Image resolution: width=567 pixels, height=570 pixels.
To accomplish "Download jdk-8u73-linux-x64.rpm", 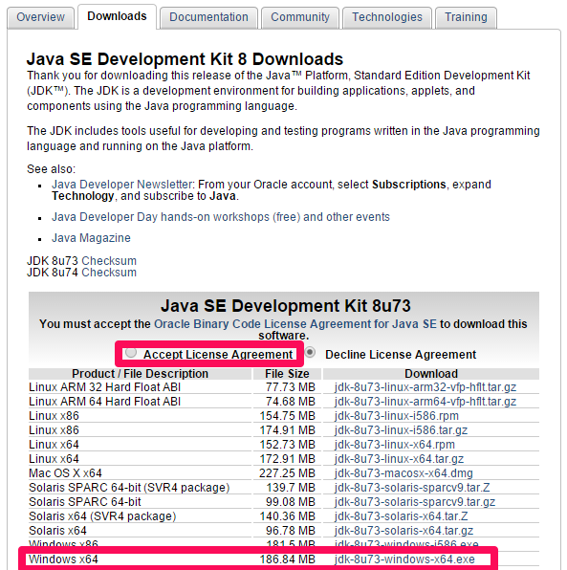I will coord(394,445).
